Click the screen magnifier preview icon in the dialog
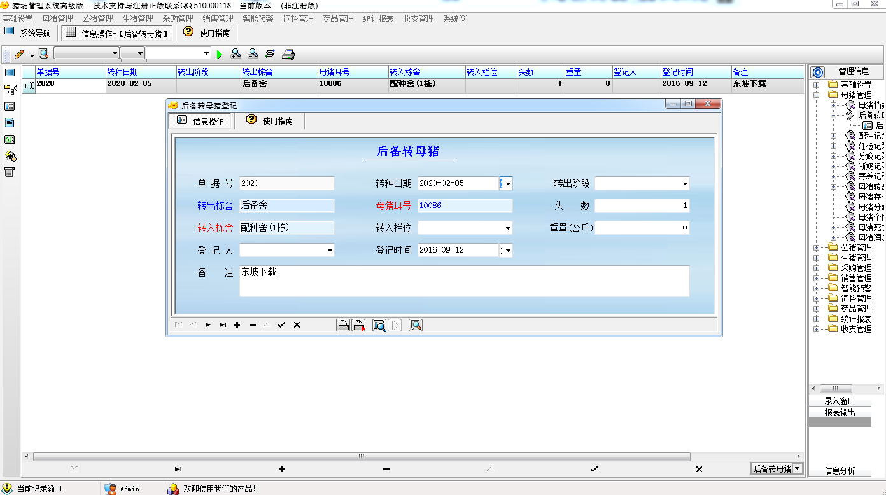The height and width of the screenshot is (495, 886). pos(379,325)
